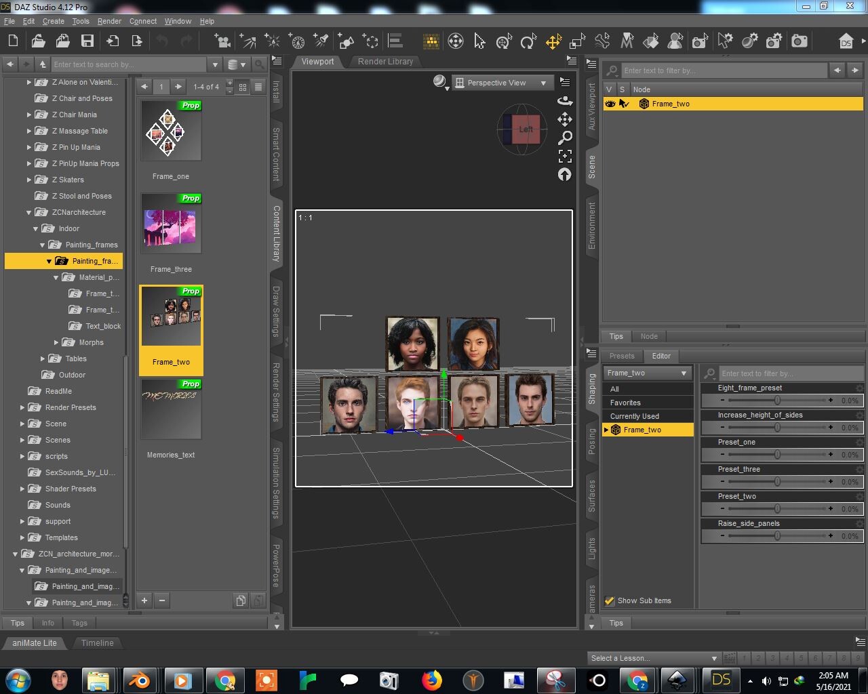Open the Presets tab in Shaping pane
The image size is (868, 694).
click(x=621, y=356)
